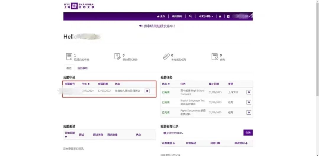Sort applications by 申请编号 column header
Viewport: 319px width, 156px height.
(70, 84)
